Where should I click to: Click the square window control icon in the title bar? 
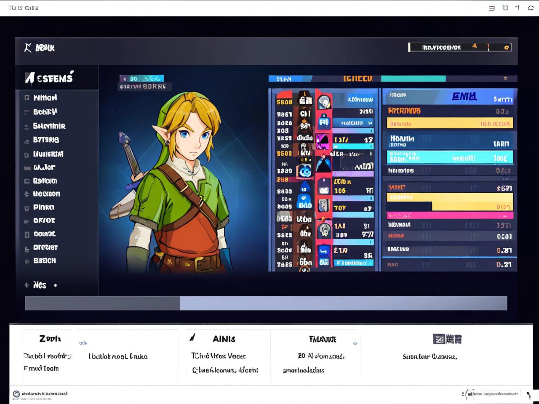[505, 8]
